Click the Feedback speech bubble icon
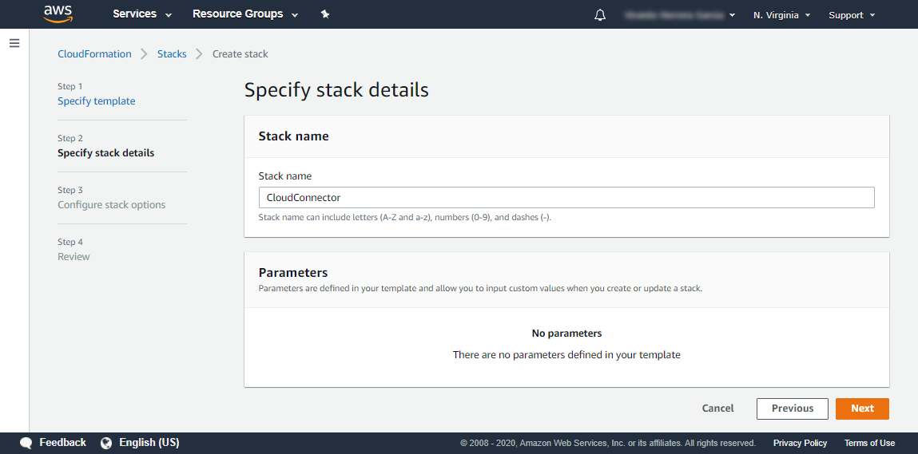 click(x=26, y=443)
